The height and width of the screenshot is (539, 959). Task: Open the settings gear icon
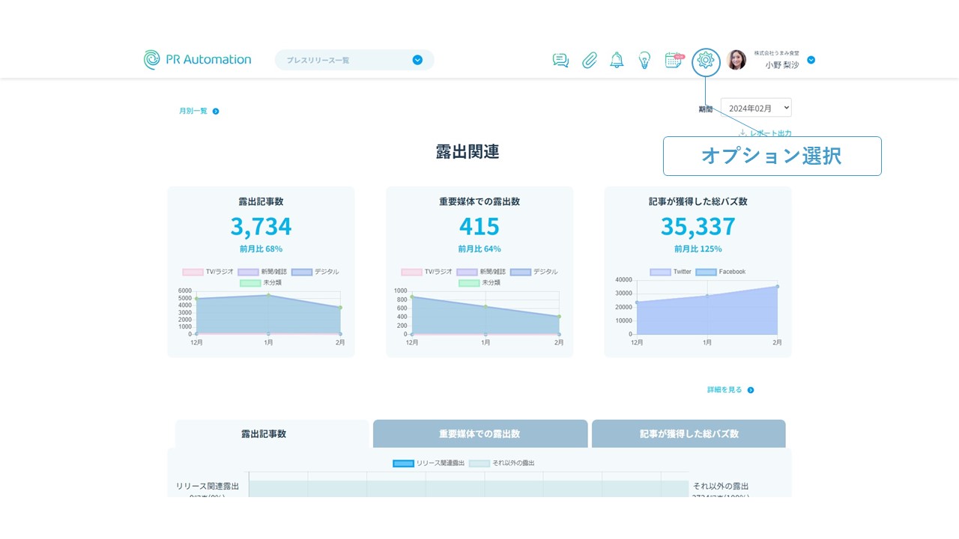point(706,61)
